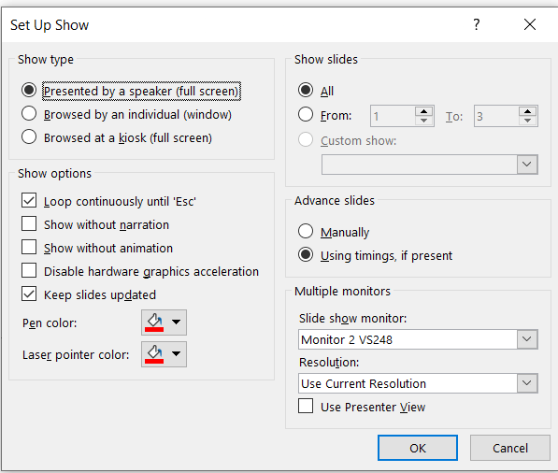Open the Slide show monitor dropdown
Screen dimensions: 558x473
(527, 339)
